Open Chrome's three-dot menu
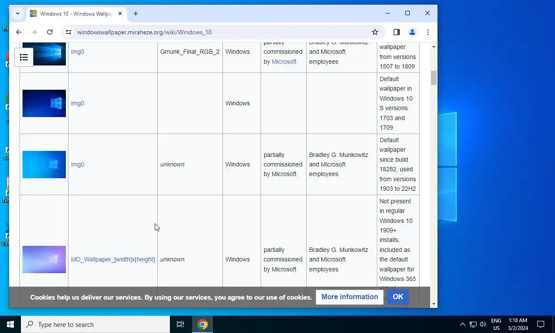 pyautogui.click(x=428, y=32)
